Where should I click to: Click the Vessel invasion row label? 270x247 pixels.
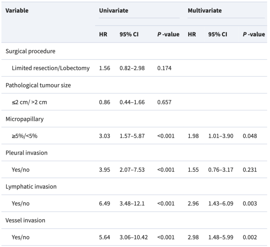point(25,220)
